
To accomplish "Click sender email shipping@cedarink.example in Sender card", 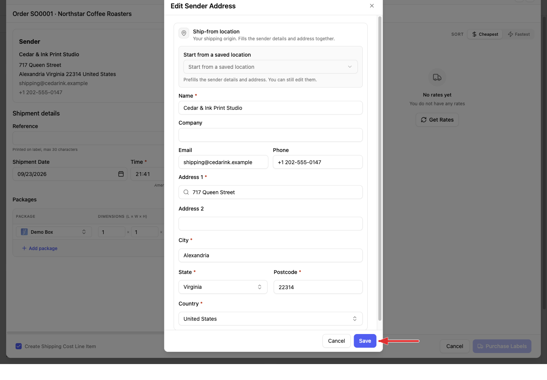I will tap(53, 83).
